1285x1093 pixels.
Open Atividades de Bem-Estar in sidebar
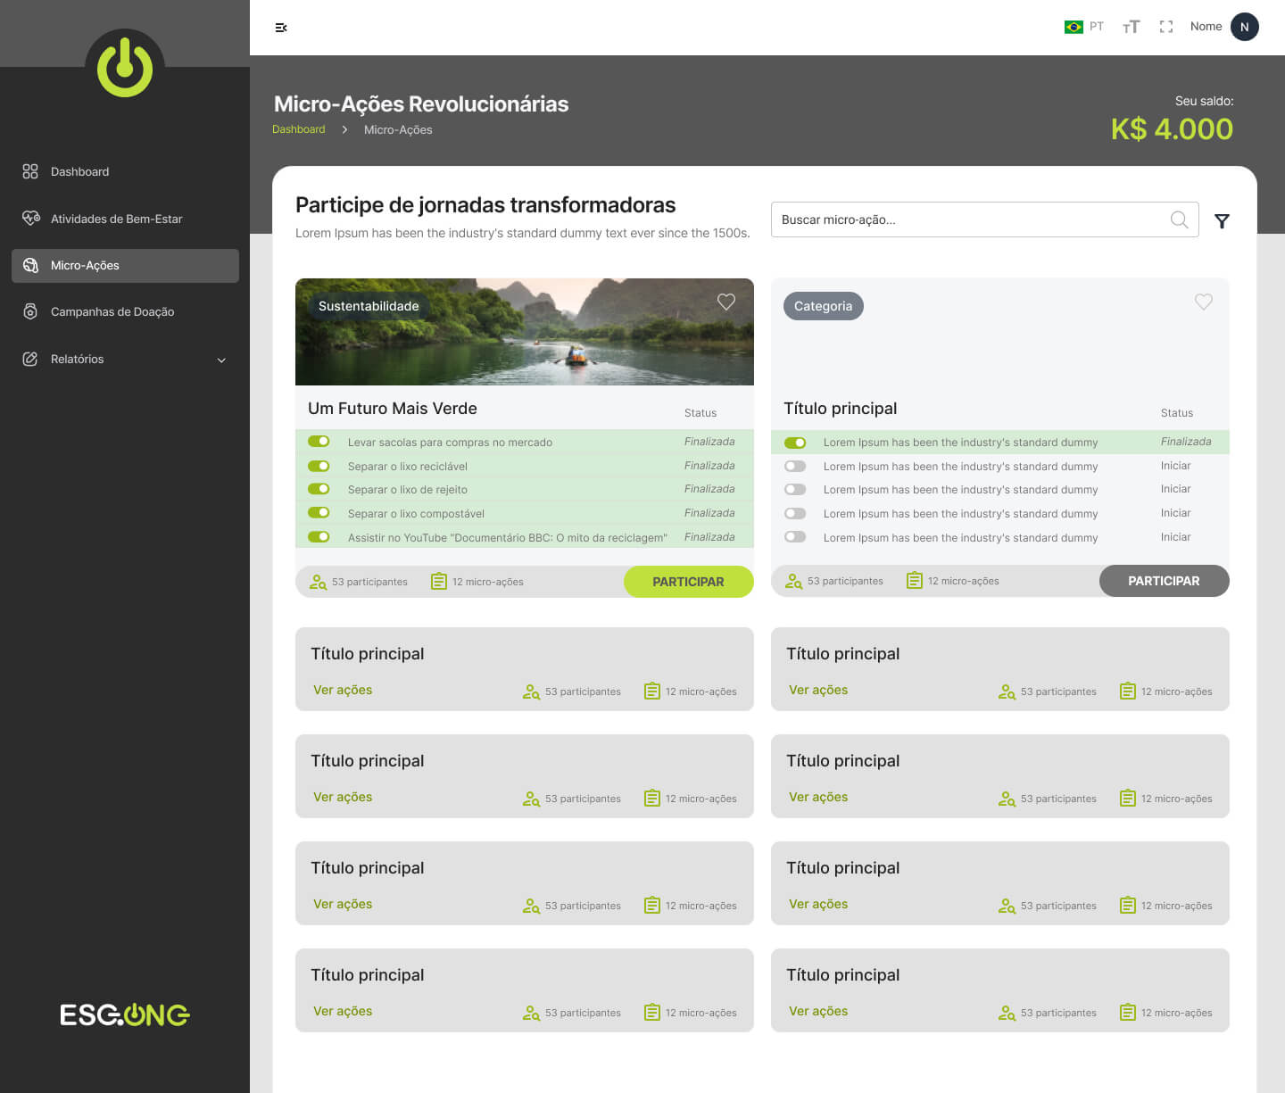point(116,219)
